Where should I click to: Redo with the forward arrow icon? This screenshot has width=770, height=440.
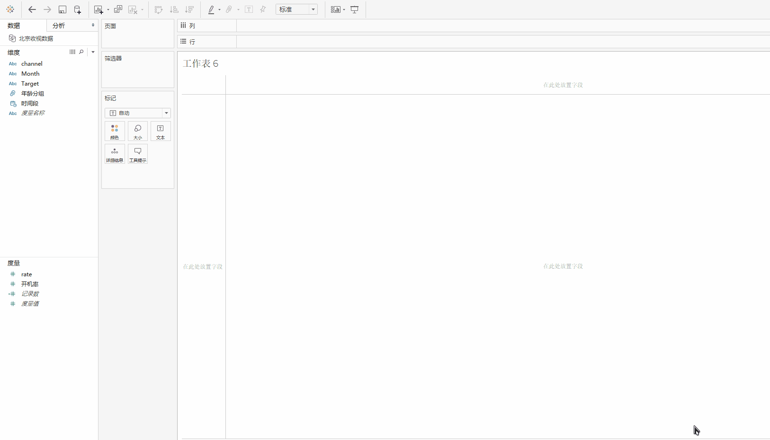(x=47, y=9)
